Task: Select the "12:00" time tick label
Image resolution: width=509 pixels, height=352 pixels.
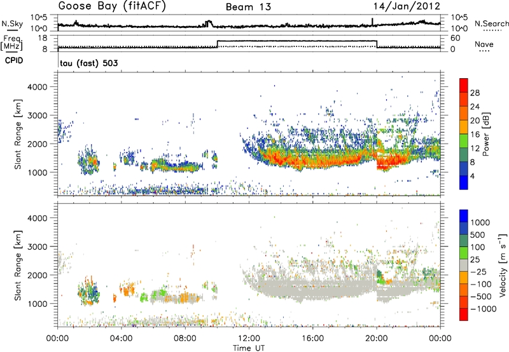Action: click(249, 339)
